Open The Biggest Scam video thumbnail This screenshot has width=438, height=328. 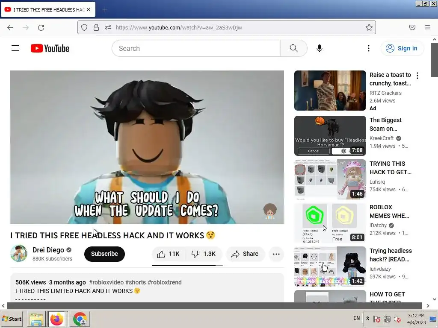(x=330, y=136)
